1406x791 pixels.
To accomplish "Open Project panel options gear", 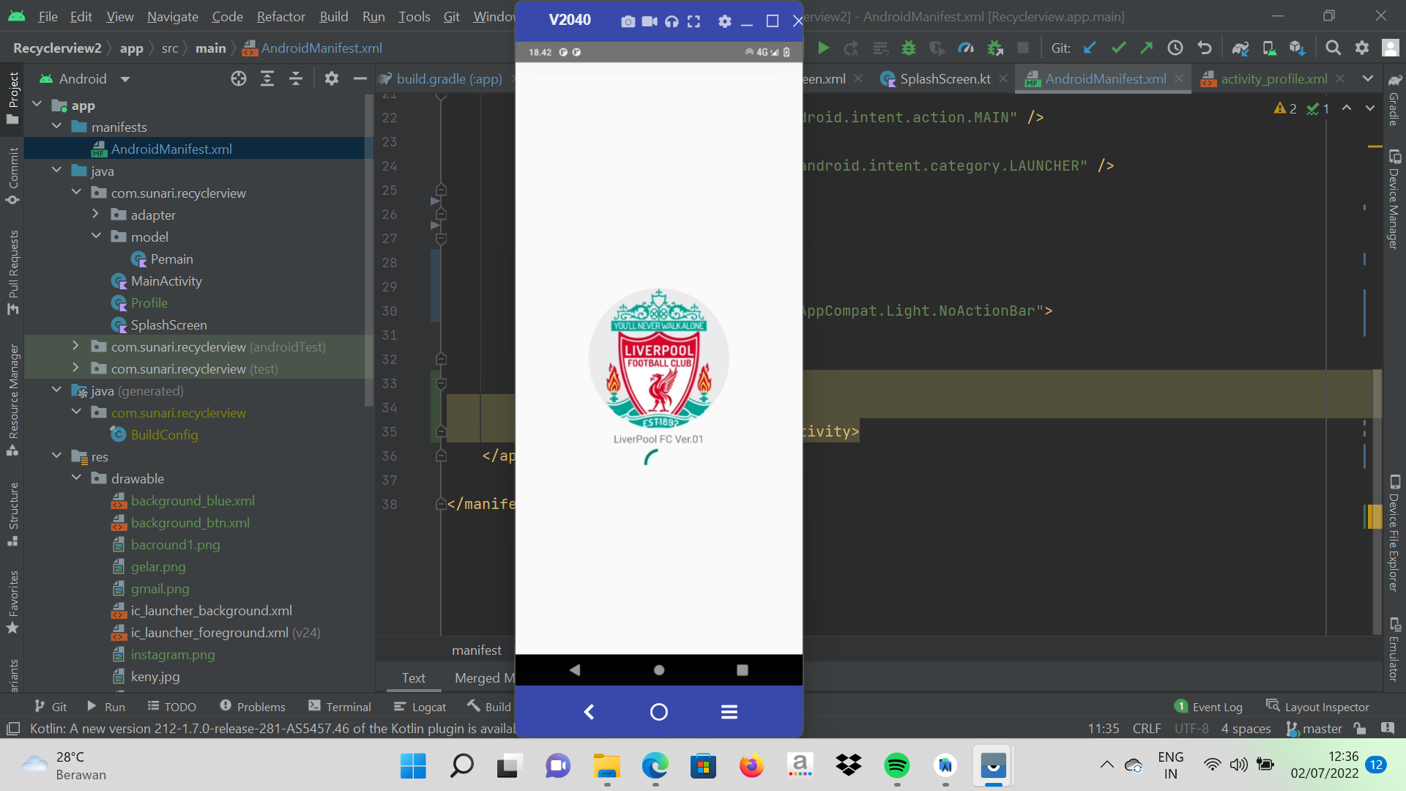I will [332, 79].
